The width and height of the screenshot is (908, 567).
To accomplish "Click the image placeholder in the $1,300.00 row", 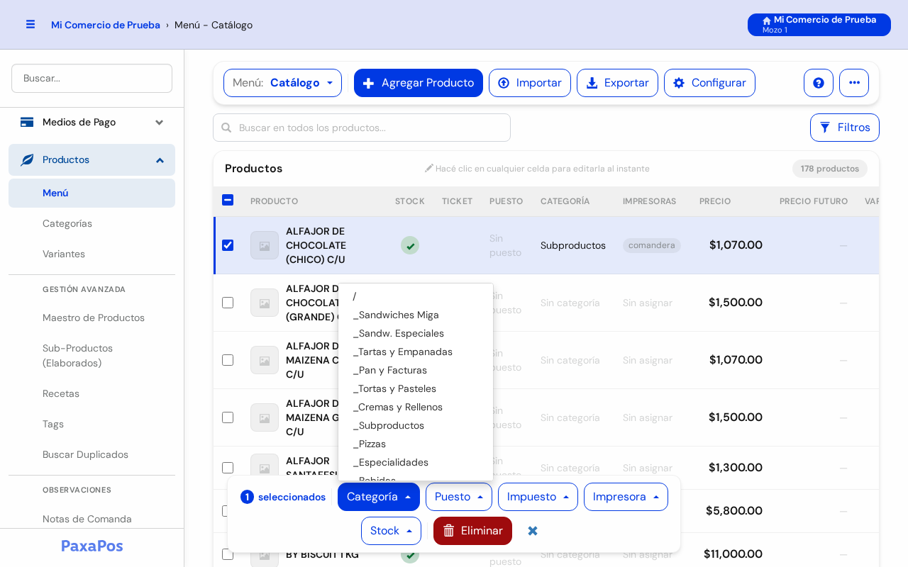I will click(265, 468).
